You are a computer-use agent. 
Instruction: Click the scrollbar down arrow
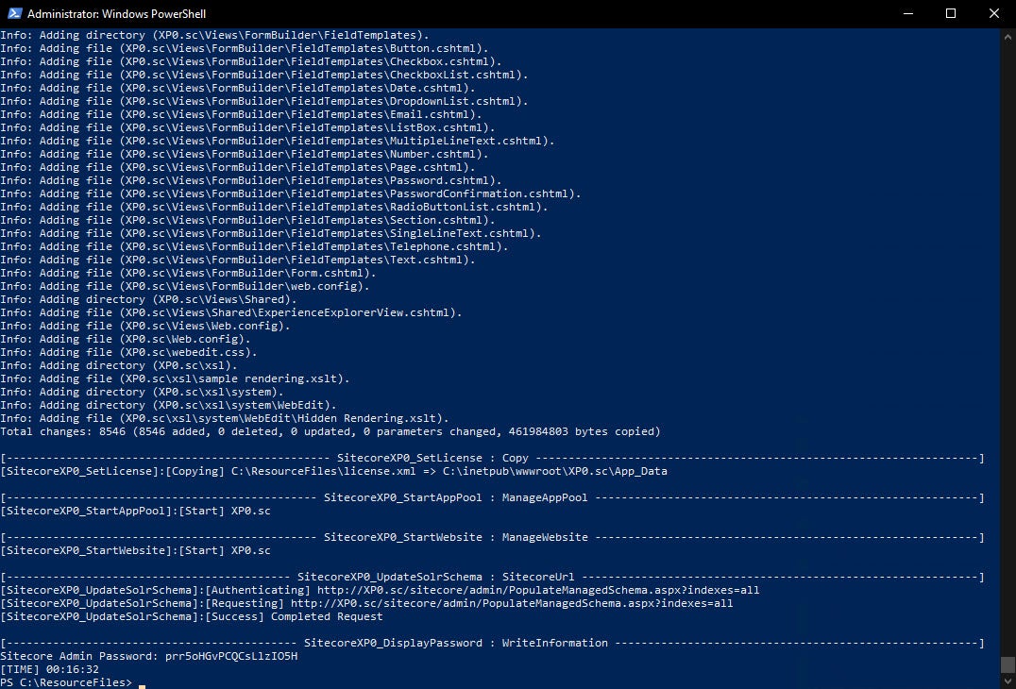[x=1008, y=681]
